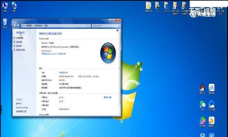Select the orange shortcut icon beside 软件管理

click(212, 122)
